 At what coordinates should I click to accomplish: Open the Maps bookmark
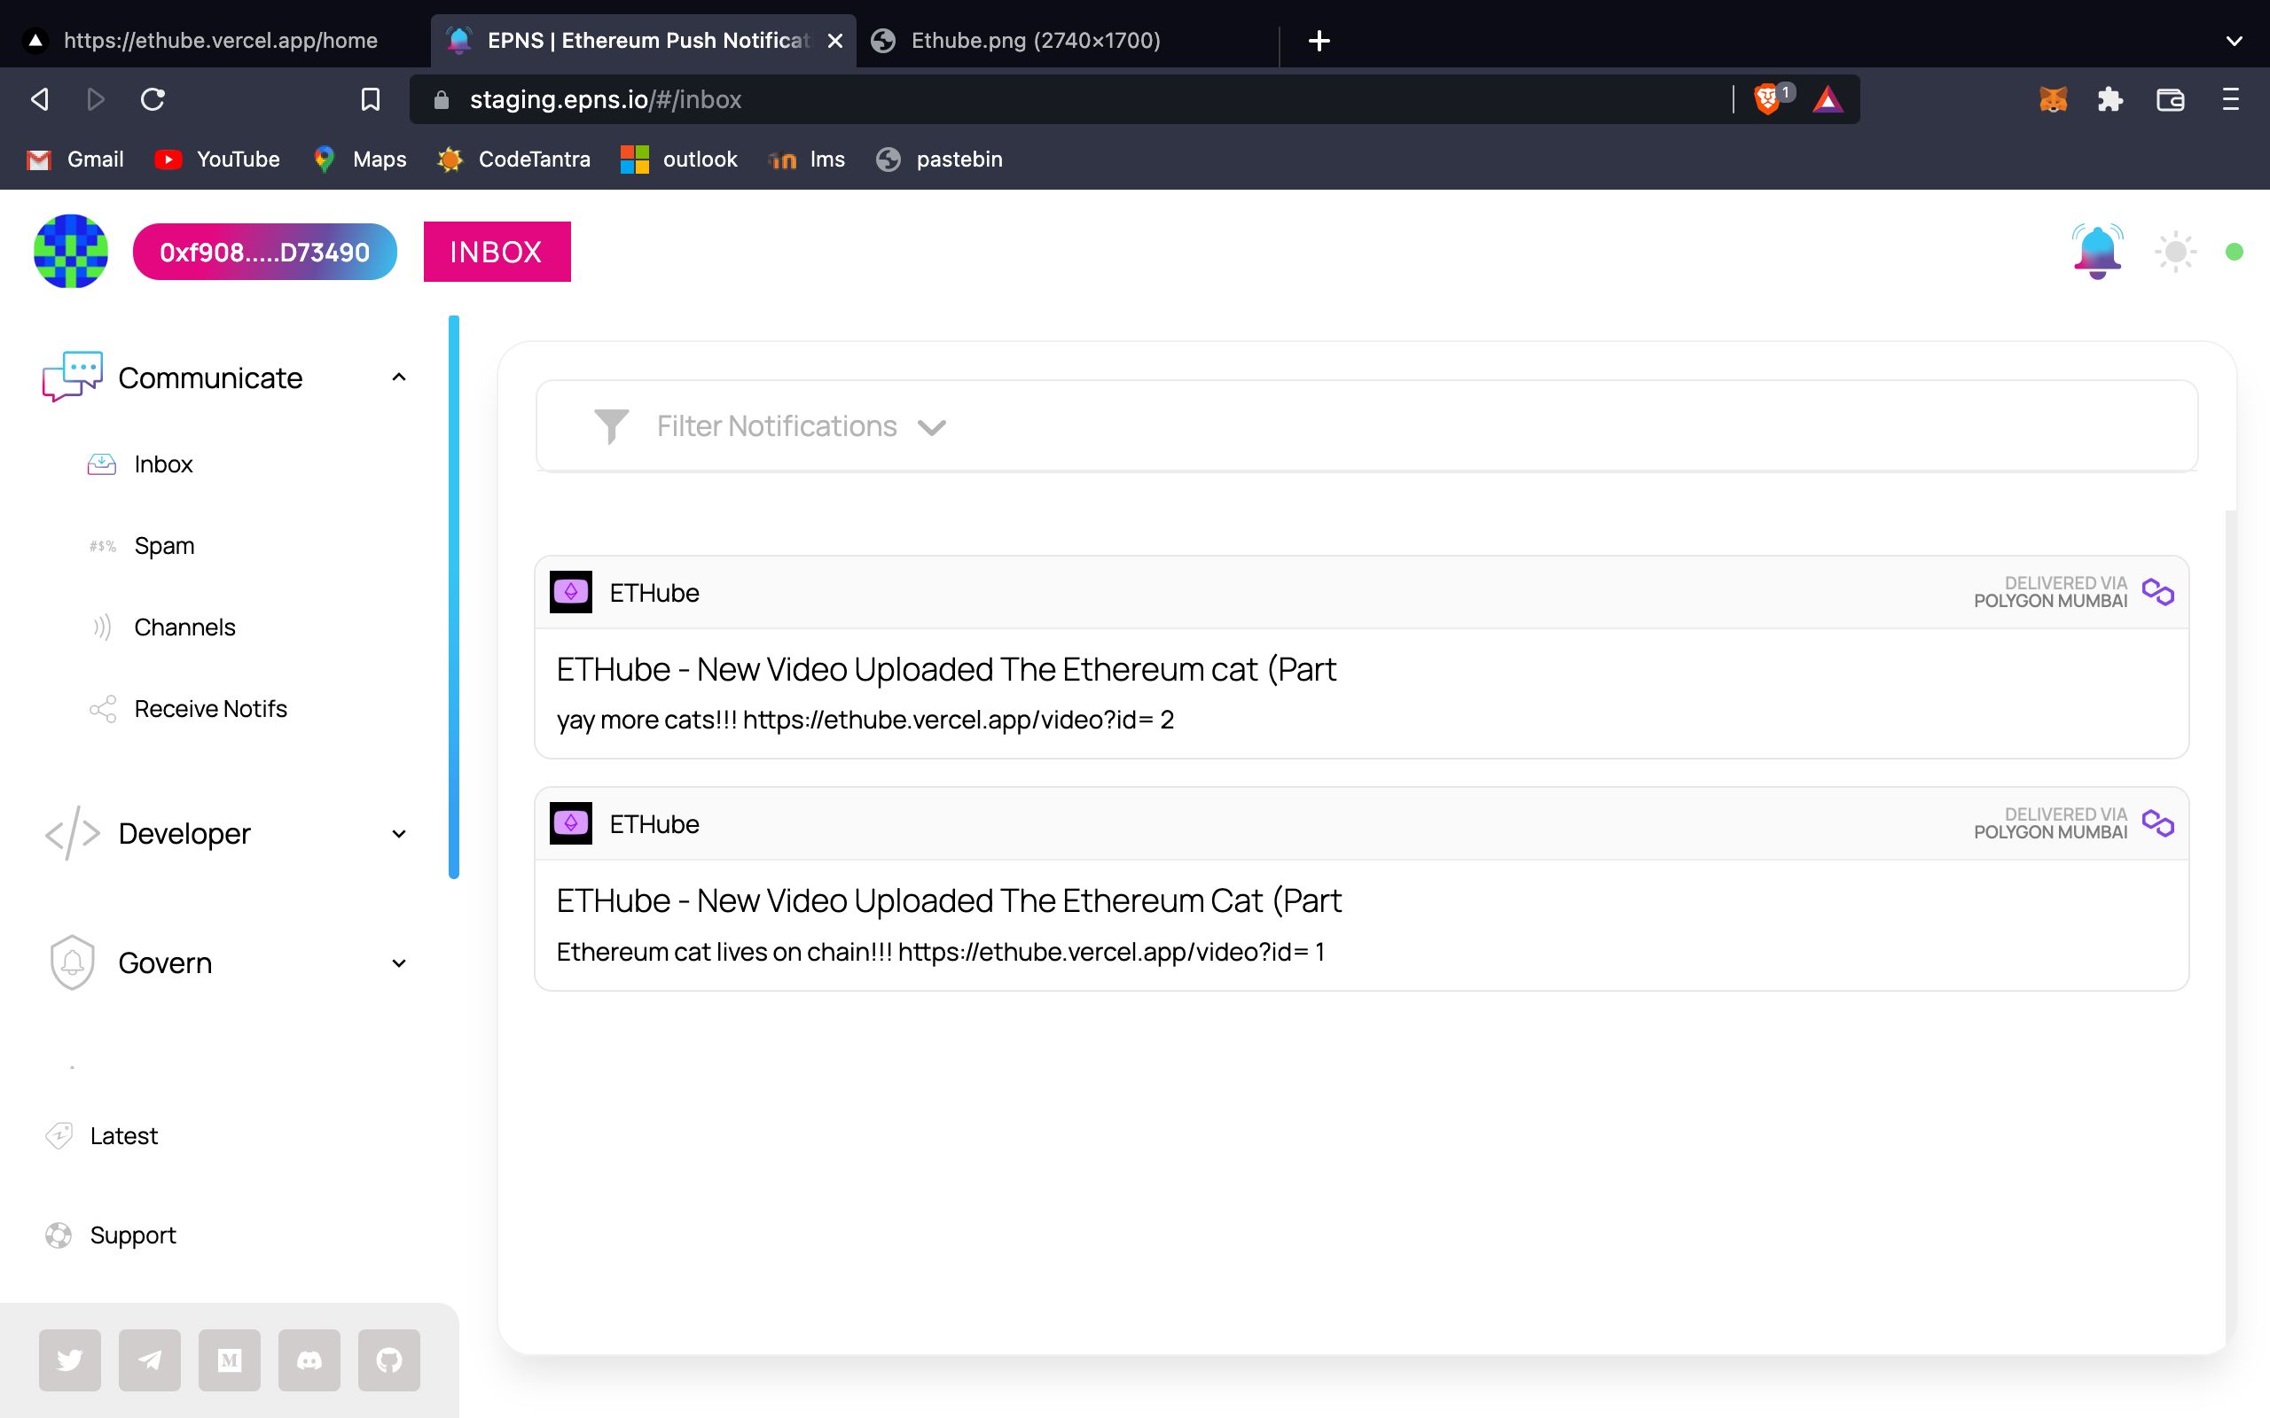(x=360, y=160)
